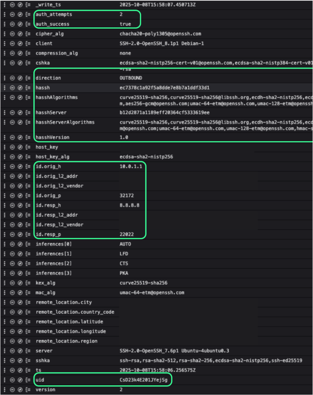Click the filter-in circle icon for id.orig_h
The height and width of the screenshot is (395, 313).
pos(12,167)
